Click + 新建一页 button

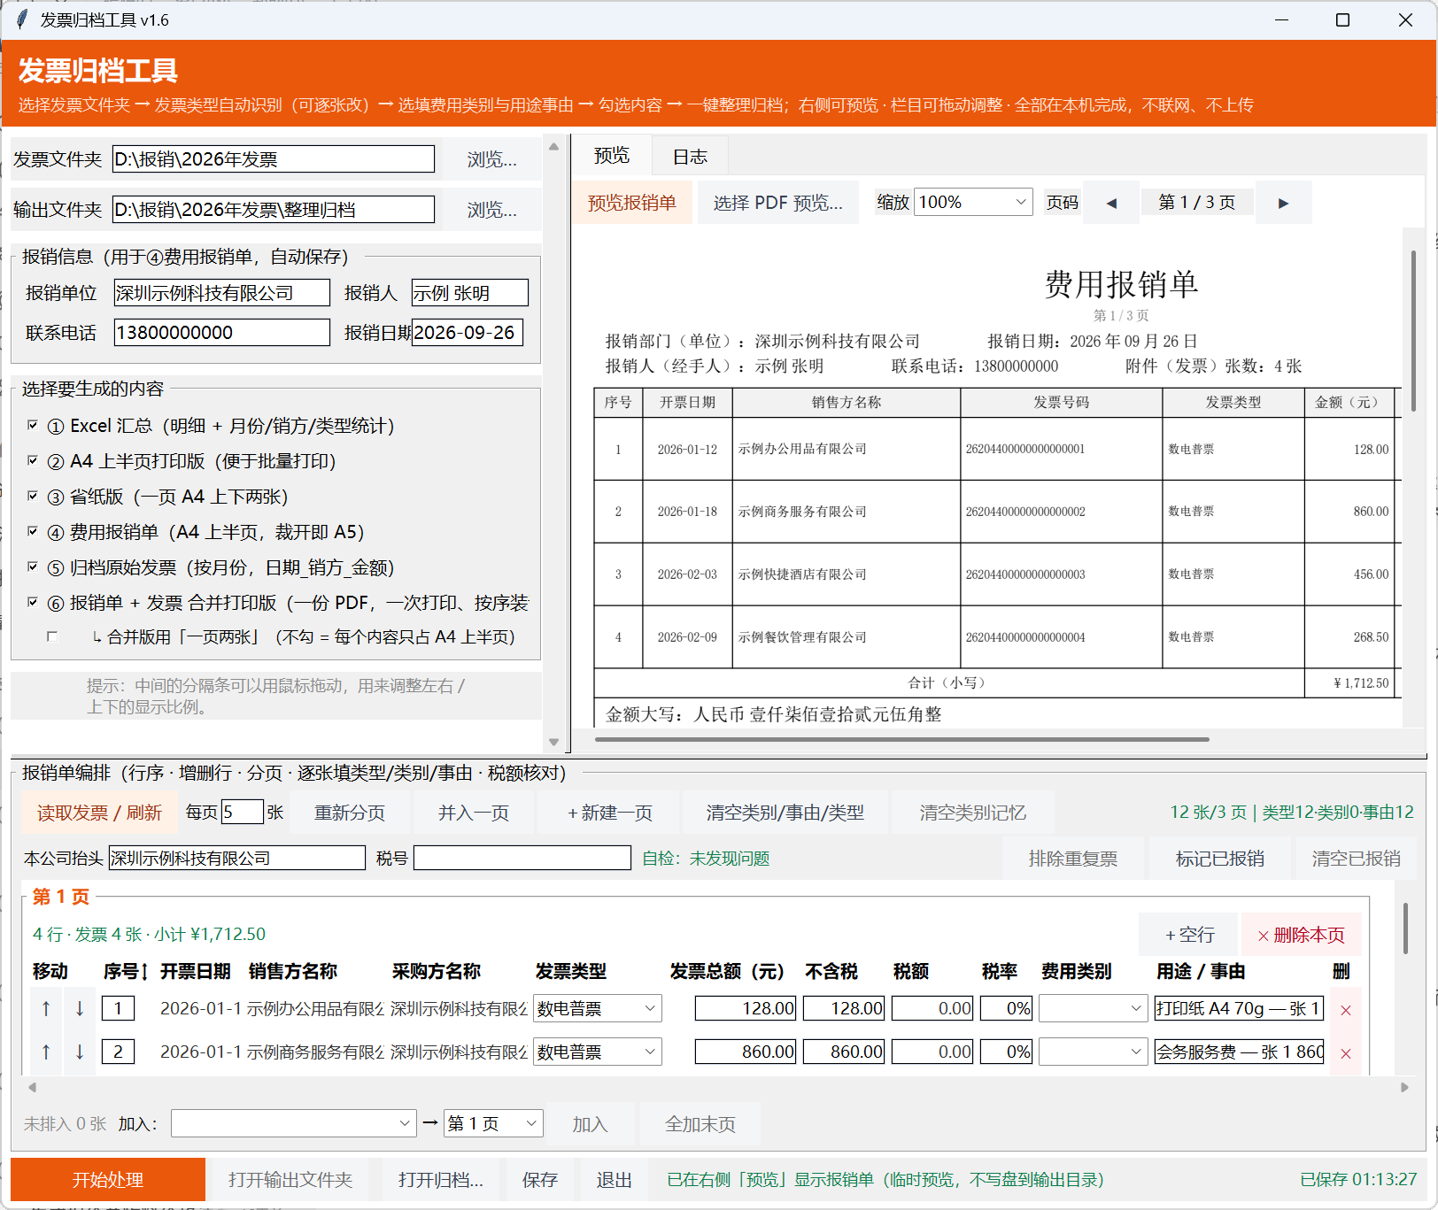tap(609, 813)
